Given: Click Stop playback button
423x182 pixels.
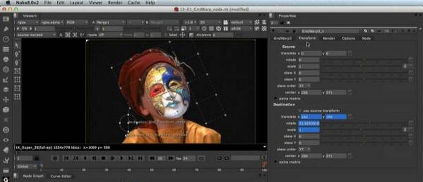Looking at the screenshot, I should pyautogui.click(x=103, y=158).
